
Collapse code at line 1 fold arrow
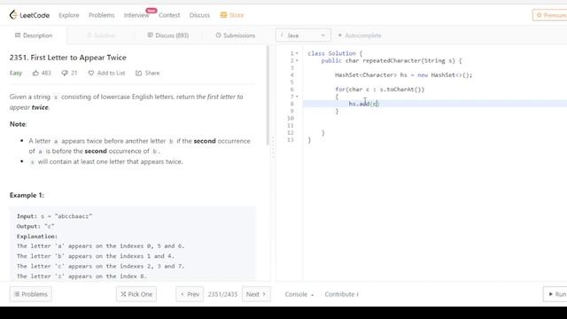(x=297, y=53)
